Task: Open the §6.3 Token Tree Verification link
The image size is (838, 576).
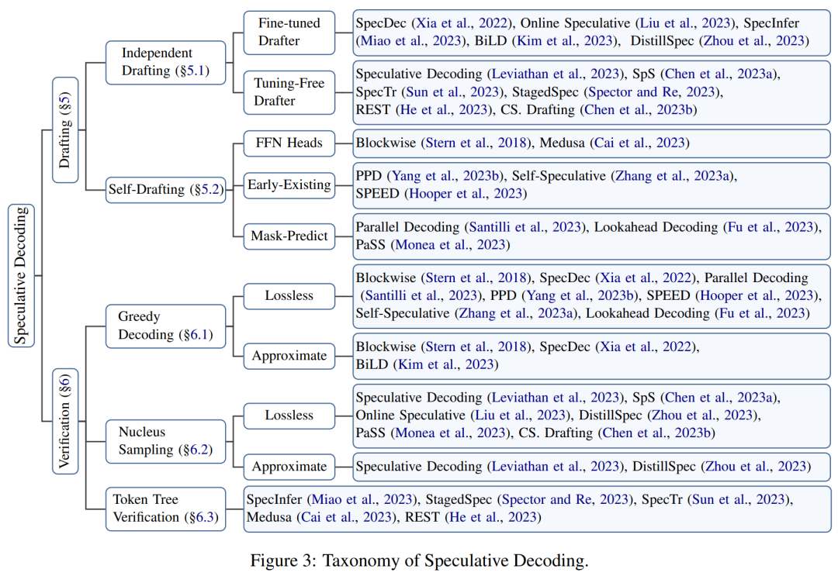Action: coord(203,517)
